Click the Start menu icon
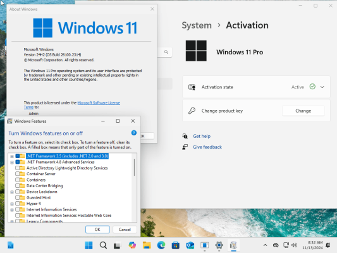The image size is (337, 253). (89, 245)
